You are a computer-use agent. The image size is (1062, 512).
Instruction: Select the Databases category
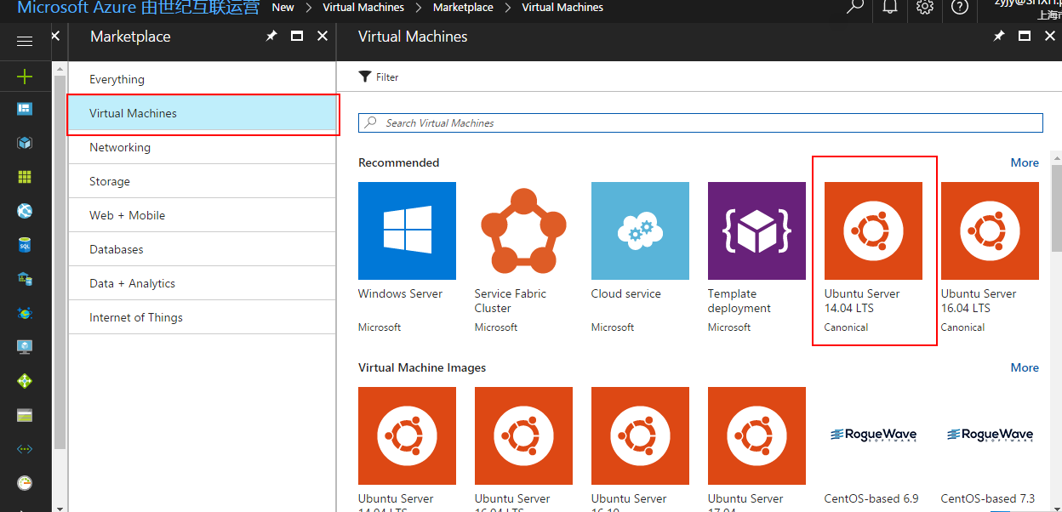click(x=203, y=249)
